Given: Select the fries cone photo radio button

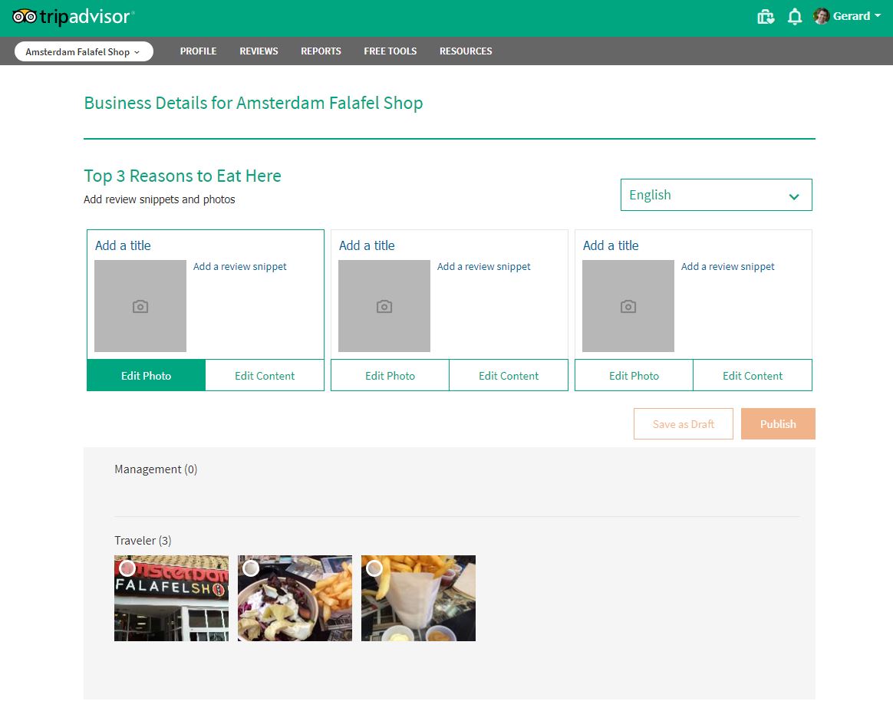Looking at the screenshot, I should (374, 568).
